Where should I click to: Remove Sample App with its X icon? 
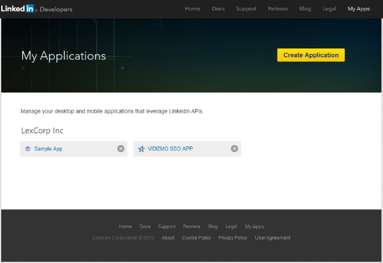tap(120, 149)
